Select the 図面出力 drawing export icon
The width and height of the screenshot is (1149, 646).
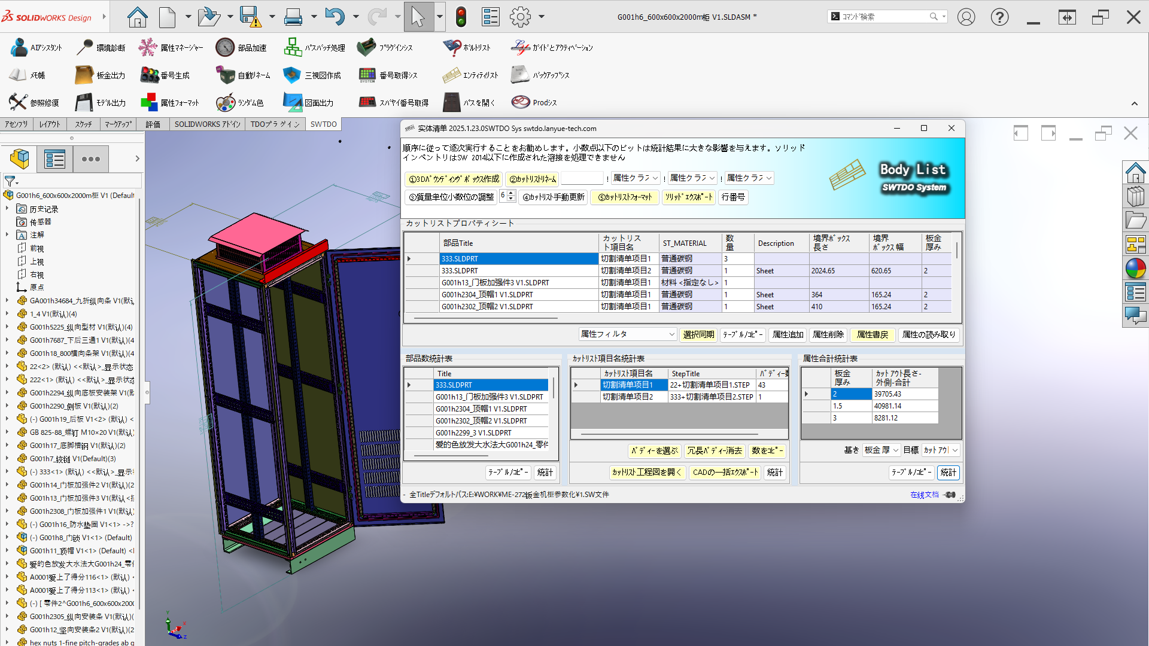coord(292,103)
